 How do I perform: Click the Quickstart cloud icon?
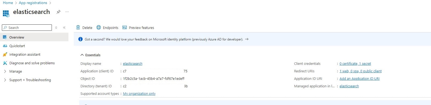tap(5, 46)
